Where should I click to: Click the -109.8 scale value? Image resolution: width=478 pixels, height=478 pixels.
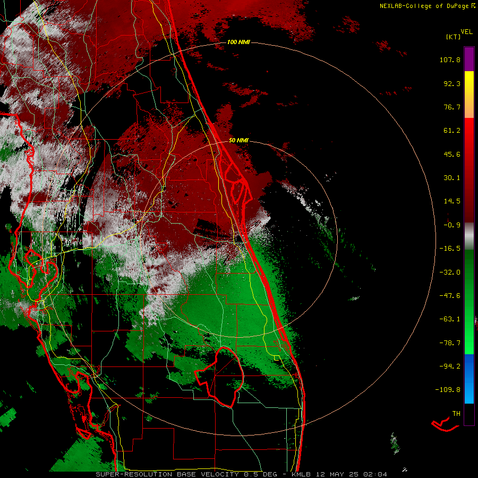(x=448, y=390)
